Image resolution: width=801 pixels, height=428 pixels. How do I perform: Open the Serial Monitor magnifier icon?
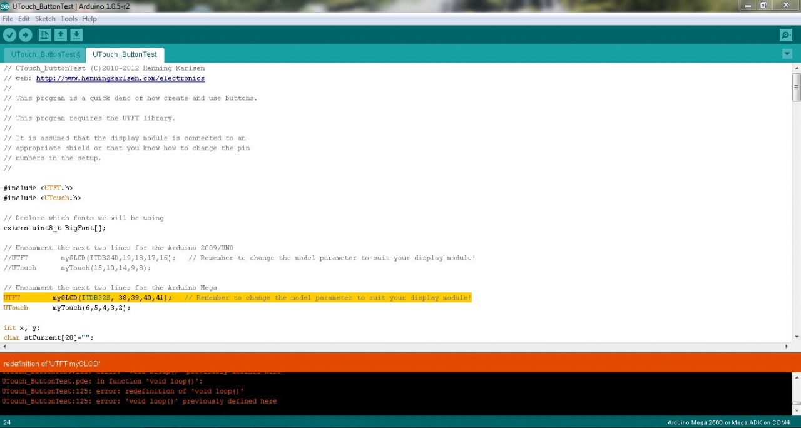(x=785, y=35)
